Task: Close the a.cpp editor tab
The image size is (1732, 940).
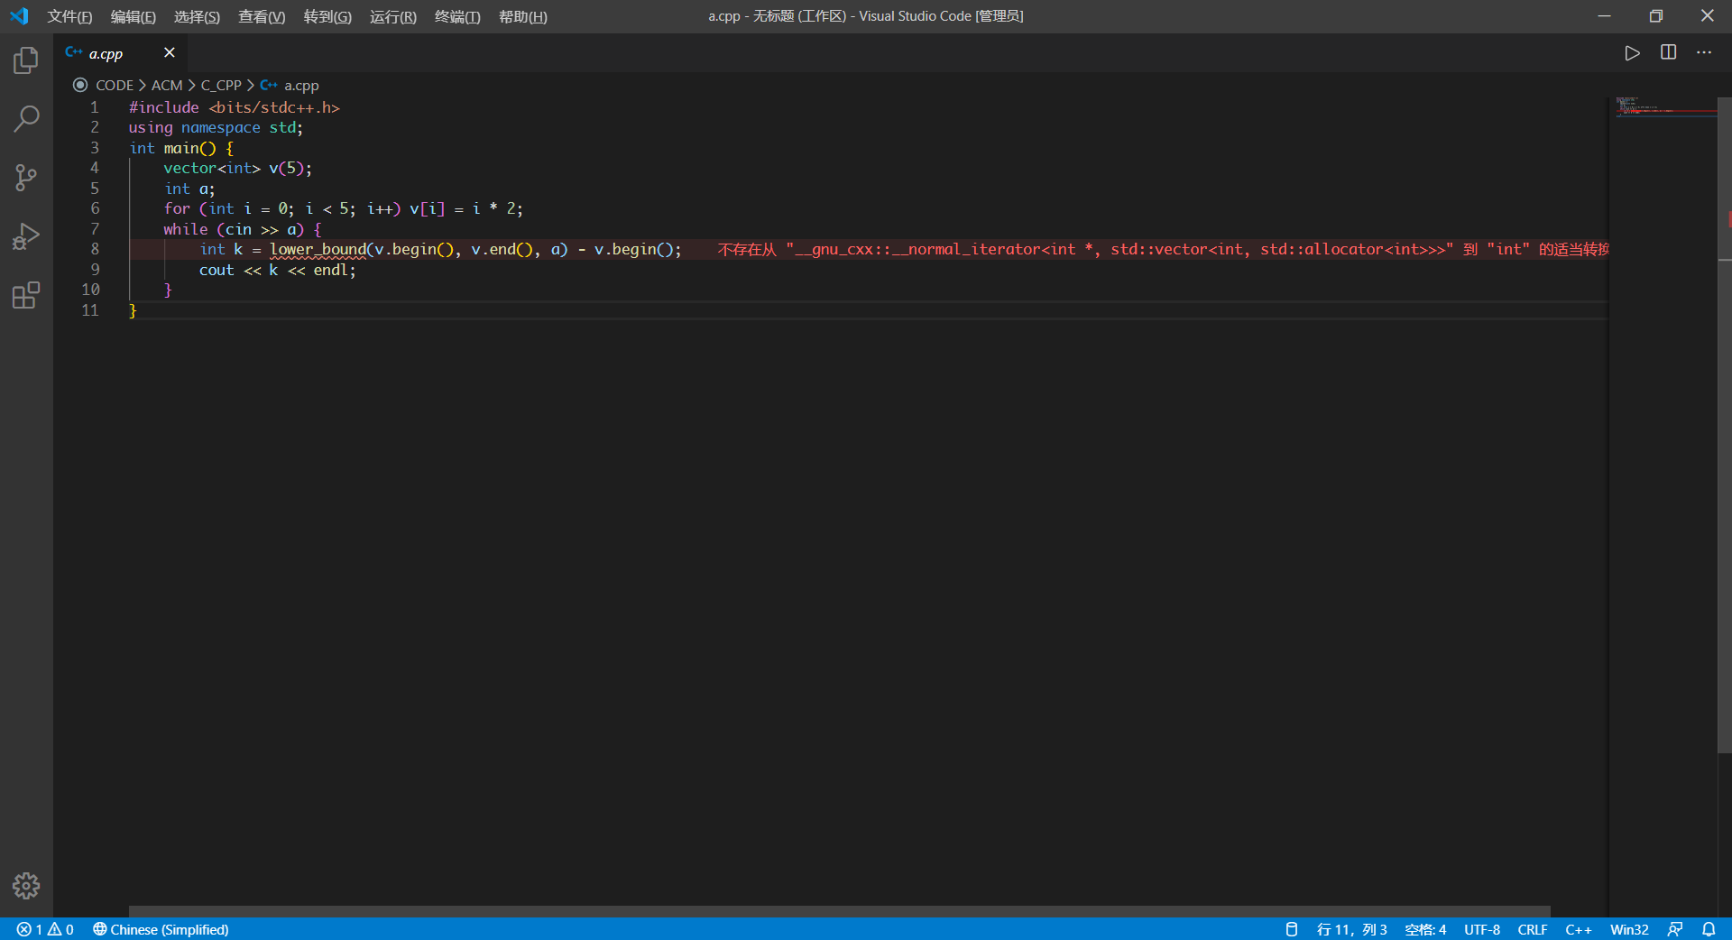Action: [x=169, y=52]
